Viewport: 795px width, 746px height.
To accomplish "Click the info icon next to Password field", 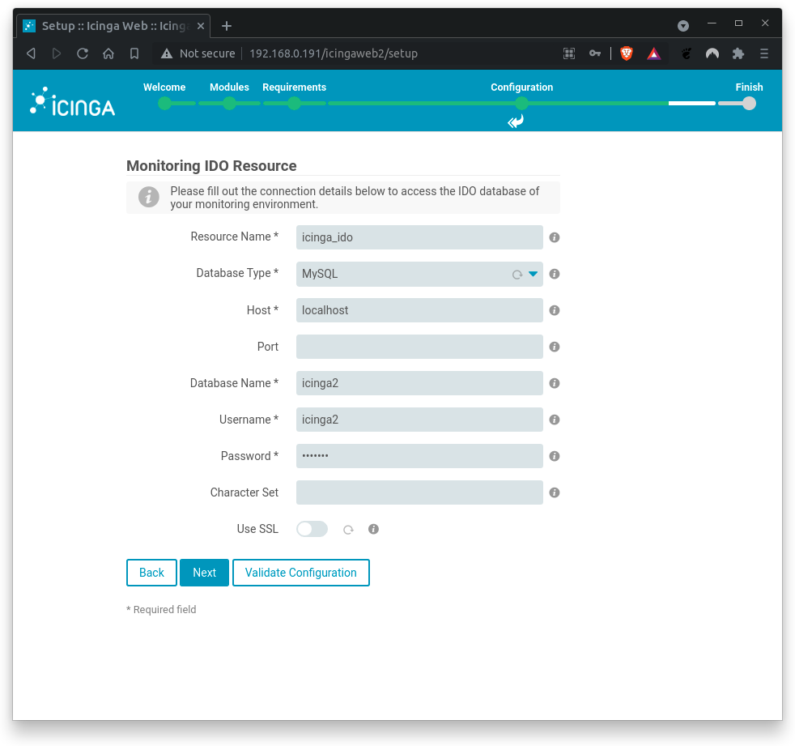I will (x=554, y=456).
